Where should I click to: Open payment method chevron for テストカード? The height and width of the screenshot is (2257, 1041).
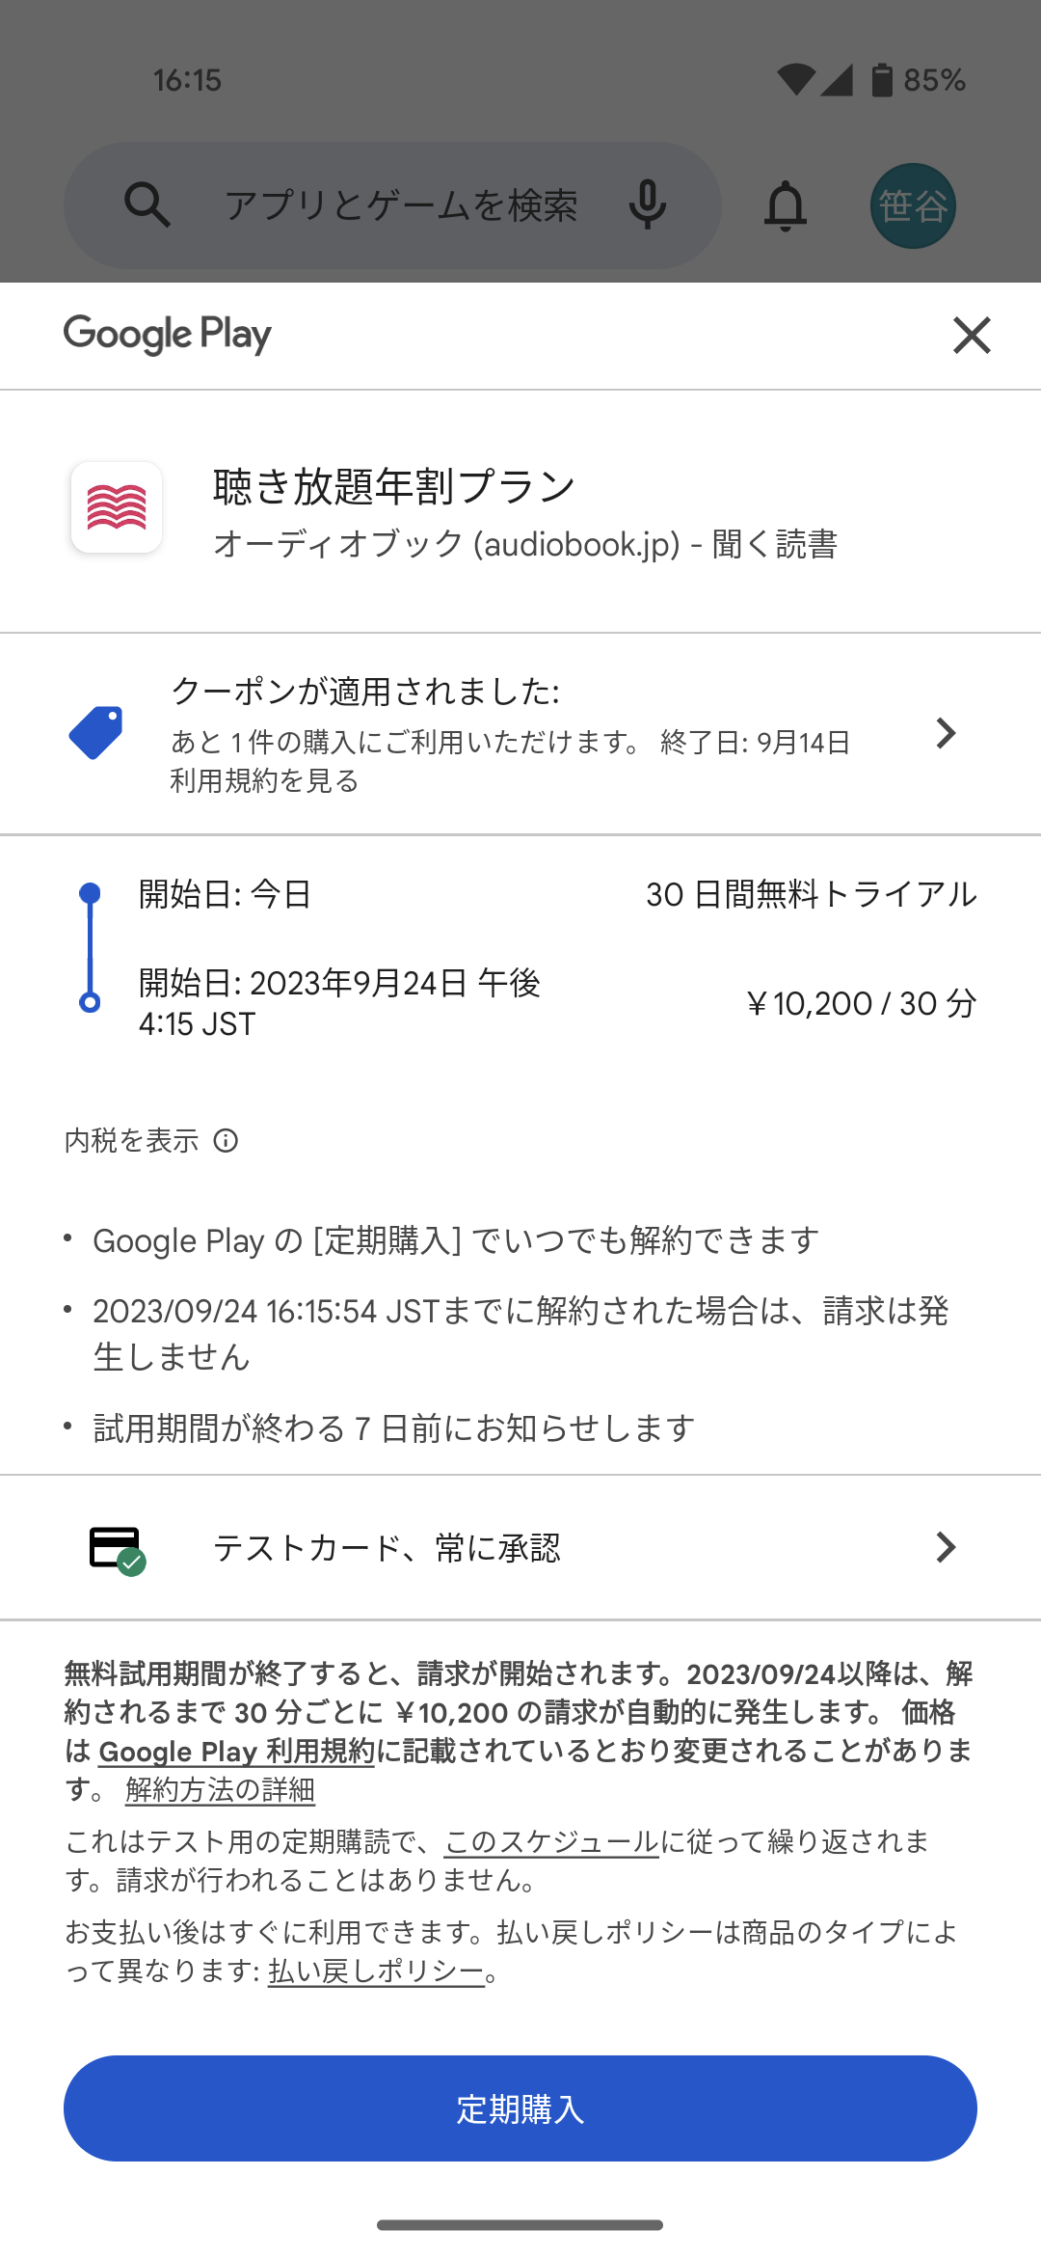pos(946,1547)
